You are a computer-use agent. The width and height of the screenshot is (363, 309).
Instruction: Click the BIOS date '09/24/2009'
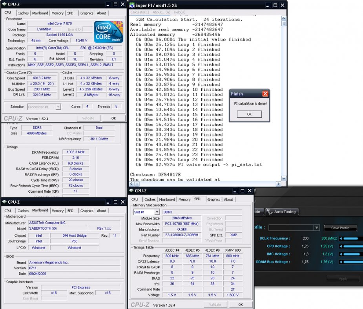(x=74, y=274)
